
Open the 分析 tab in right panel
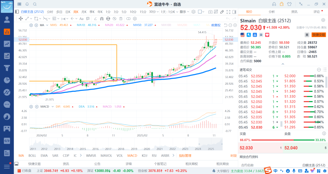point(272,12)
